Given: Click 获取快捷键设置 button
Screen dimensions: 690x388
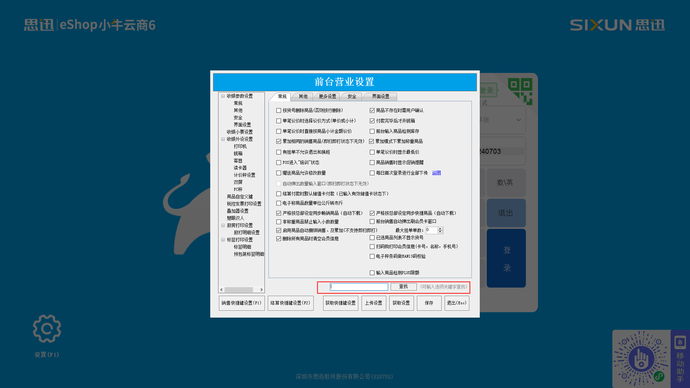Looking at the screenshot, I should (x=340, y=303).
